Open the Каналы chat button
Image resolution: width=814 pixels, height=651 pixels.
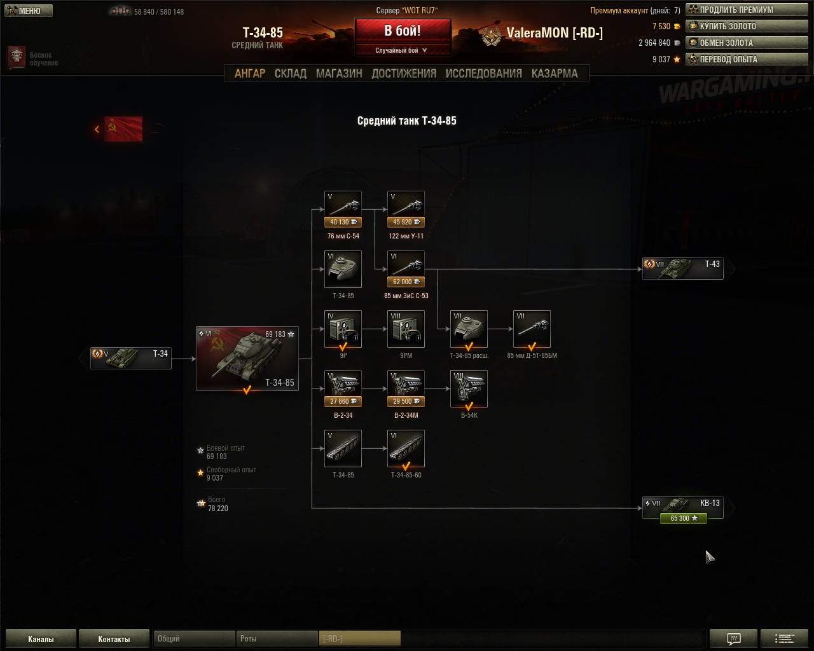[x=41, y=639]
